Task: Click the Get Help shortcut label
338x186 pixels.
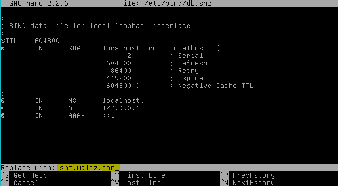Action: tap(30, 175)
